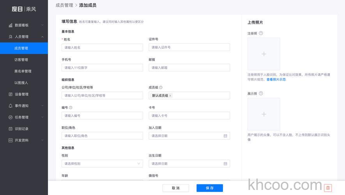Screen dimensions: 345x195
Task: Click the 基本信息 section label
Action: 68,32
